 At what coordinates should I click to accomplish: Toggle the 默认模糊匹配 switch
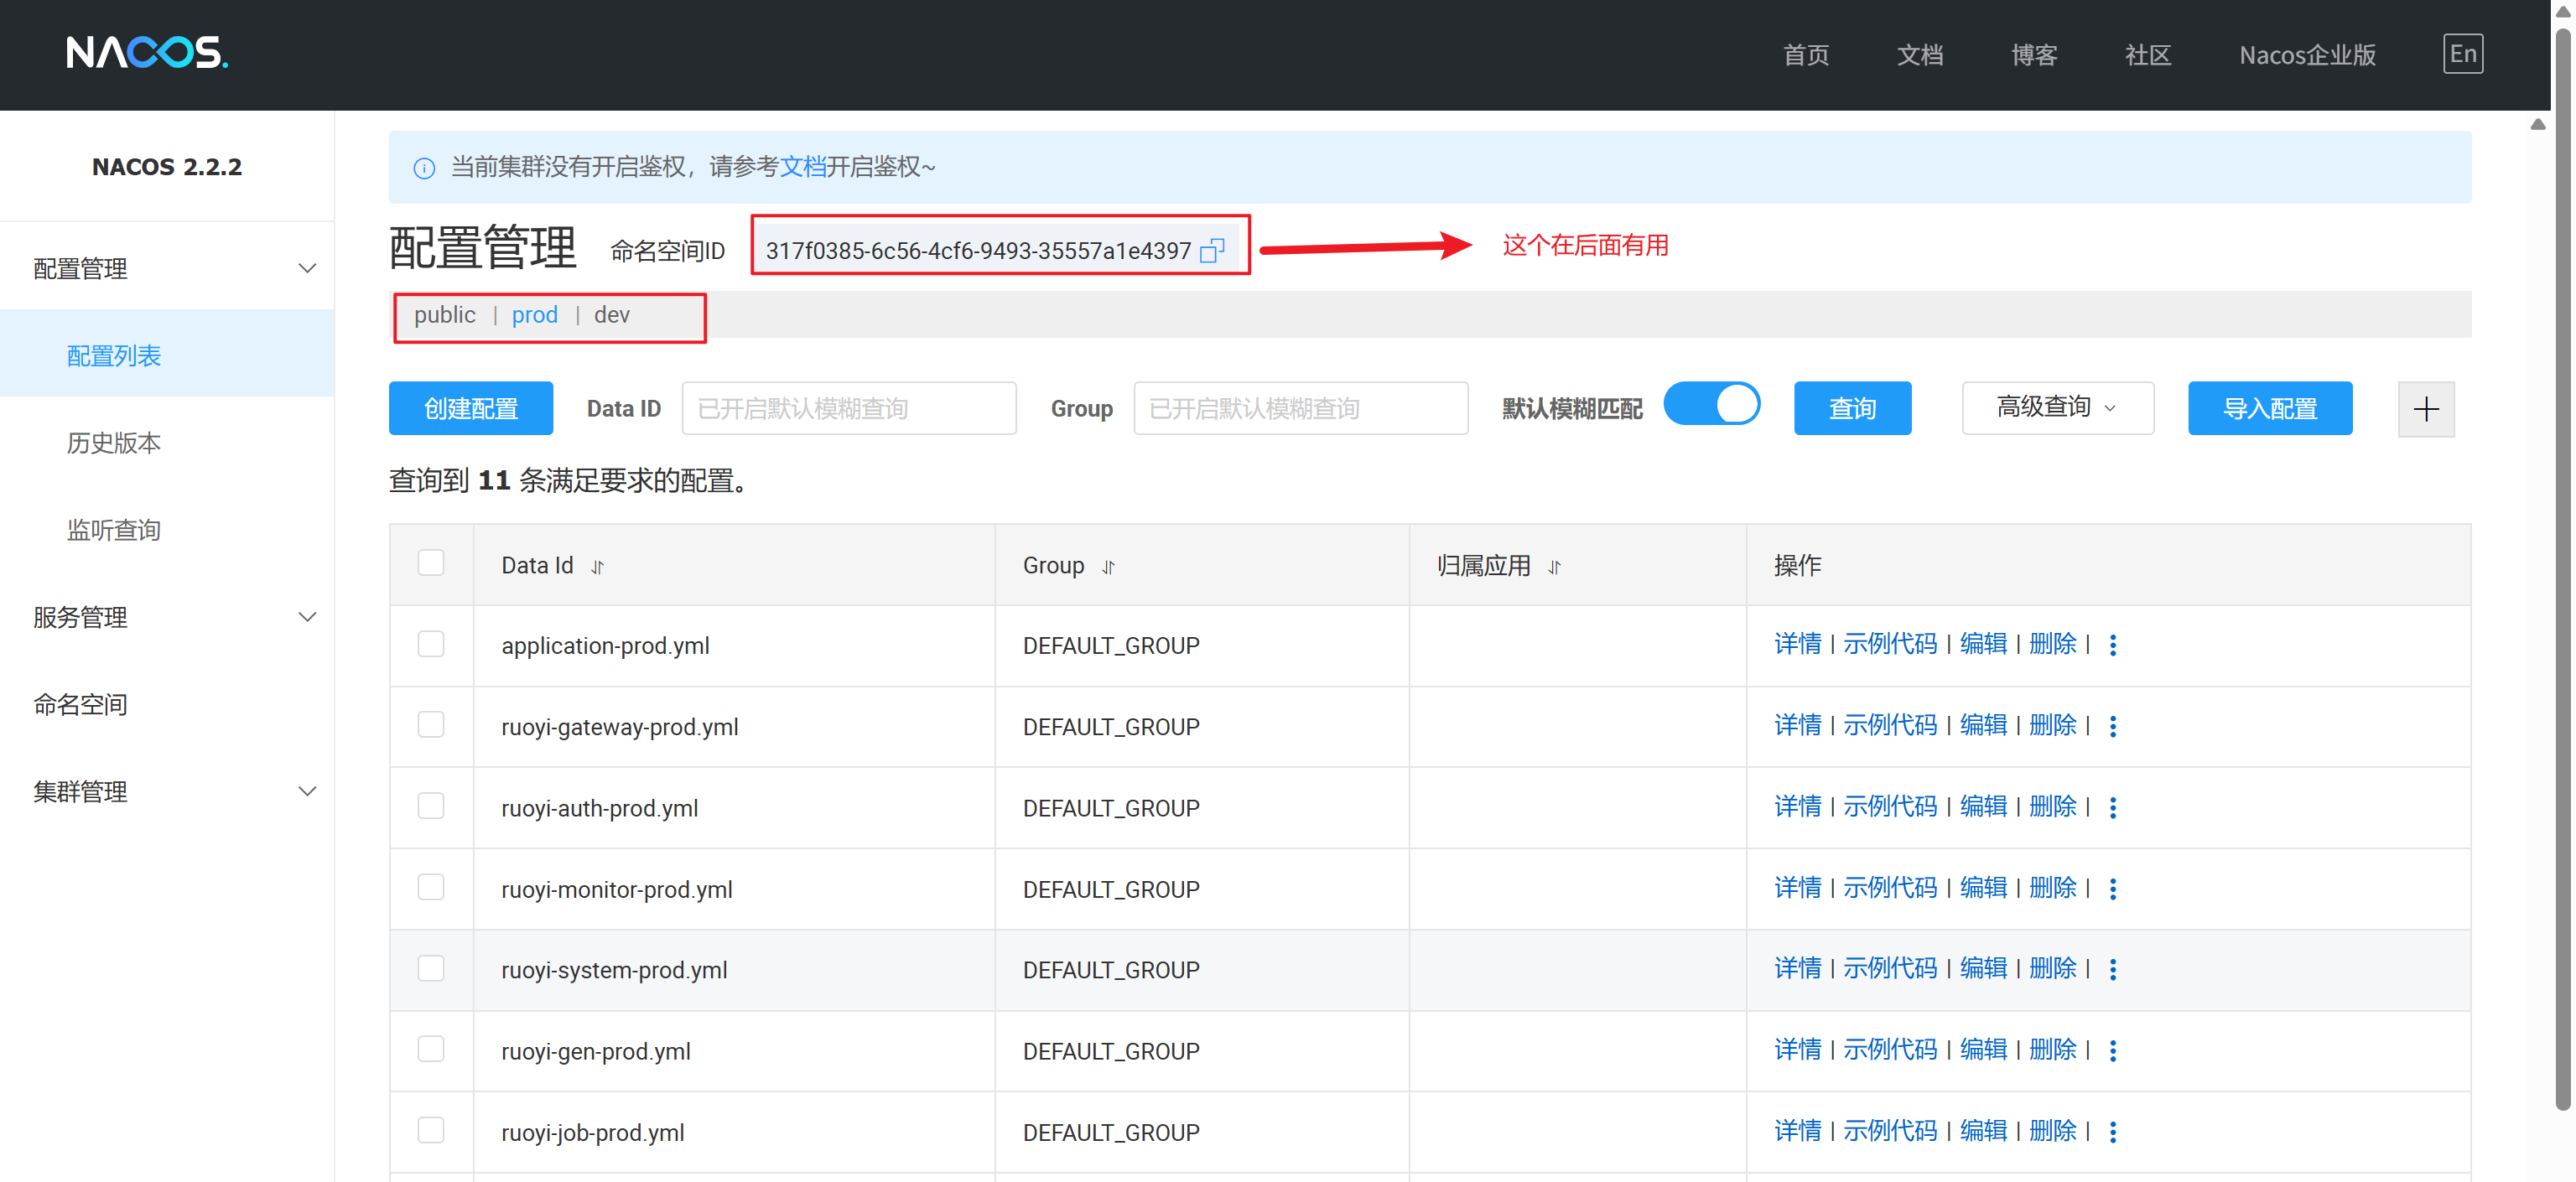pos(1711,405)
